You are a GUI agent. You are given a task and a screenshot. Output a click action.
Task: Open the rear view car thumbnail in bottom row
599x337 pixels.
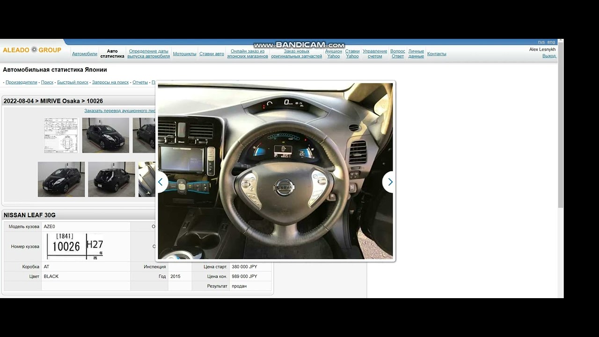(111, 179)
